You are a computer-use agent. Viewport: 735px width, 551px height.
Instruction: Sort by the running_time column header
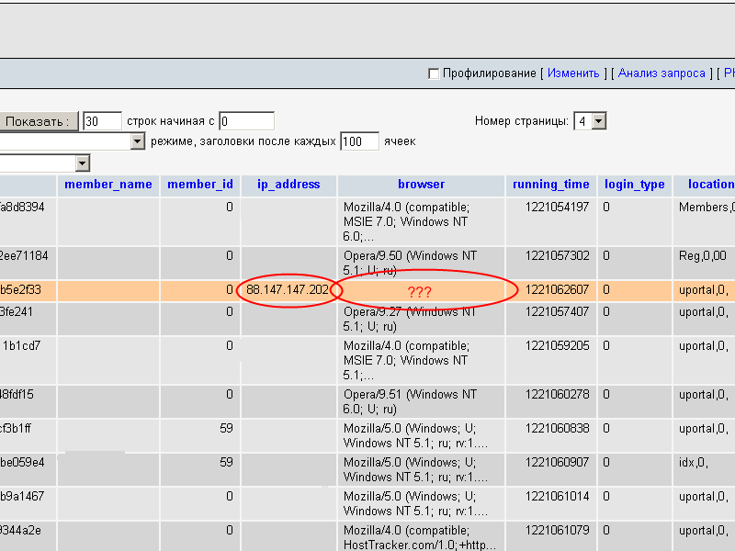click(x=551, y=185)
